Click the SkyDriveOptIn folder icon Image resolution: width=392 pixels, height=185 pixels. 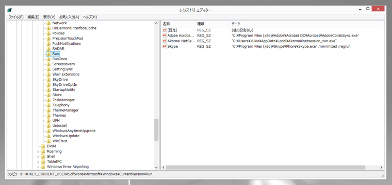tap(48, 85)
